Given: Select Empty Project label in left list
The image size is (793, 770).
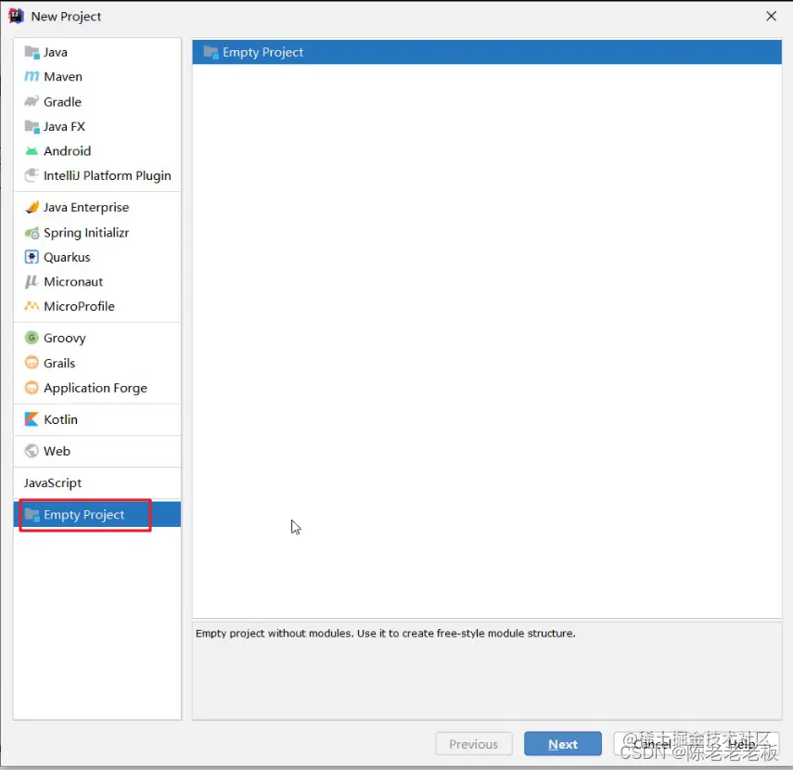Looking at the screenshot, I should pos(84,515).
